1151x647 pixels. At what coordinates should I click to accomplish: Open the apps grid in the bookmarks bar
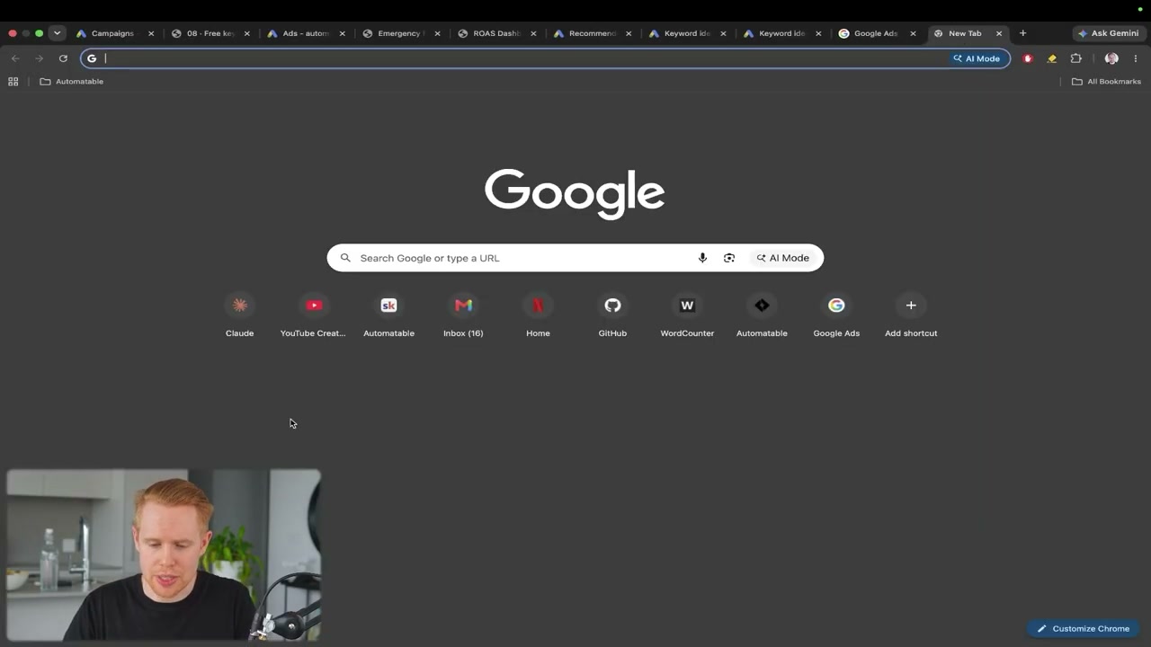[x=13, y=82]
